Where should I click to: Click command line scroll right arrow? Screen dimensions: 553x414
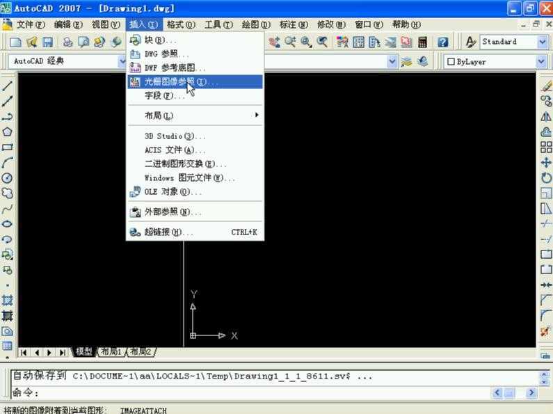click(x=531, y=392)
